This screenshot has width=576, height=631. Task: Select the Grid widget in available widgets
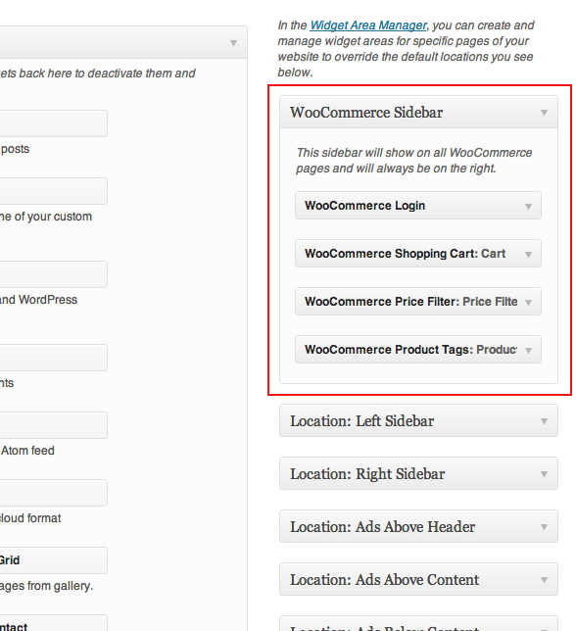pos(54,560)
